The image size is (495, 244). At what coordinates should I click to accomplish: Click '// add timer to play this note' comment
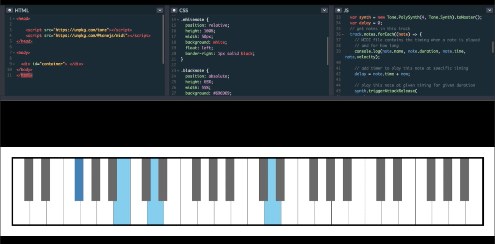pos(411,68)
